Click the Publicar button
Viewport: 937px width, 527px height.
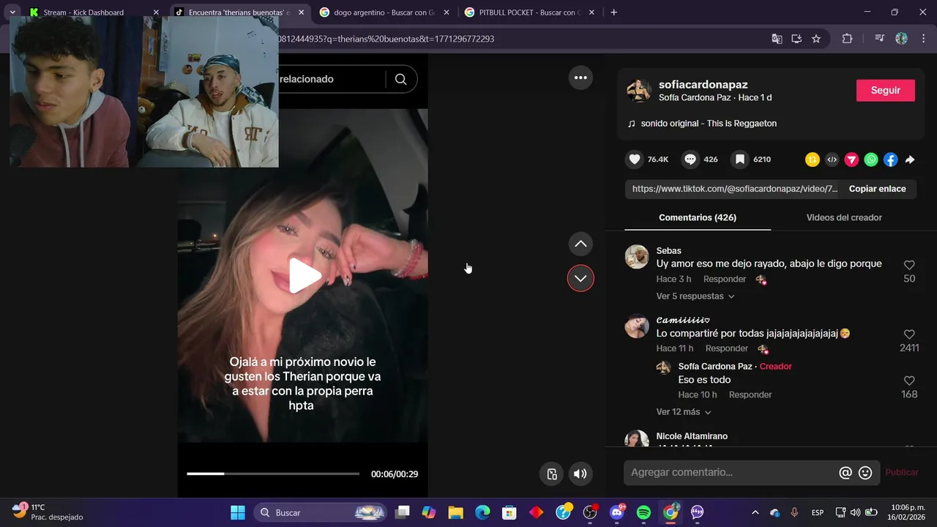(902, 473)
